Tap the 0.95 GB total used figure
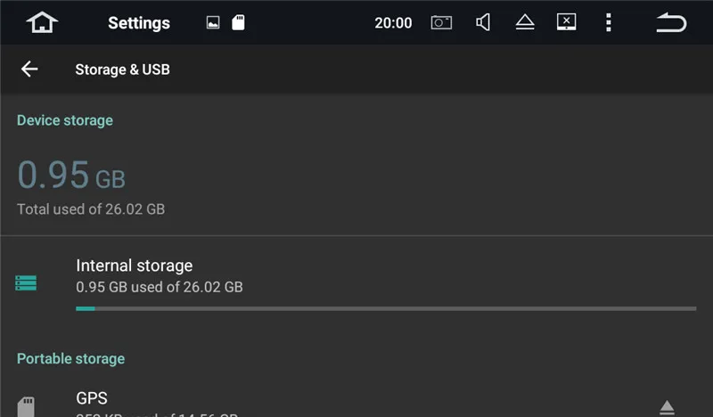The height and width of the screenshot is (417, 713). 71,176
